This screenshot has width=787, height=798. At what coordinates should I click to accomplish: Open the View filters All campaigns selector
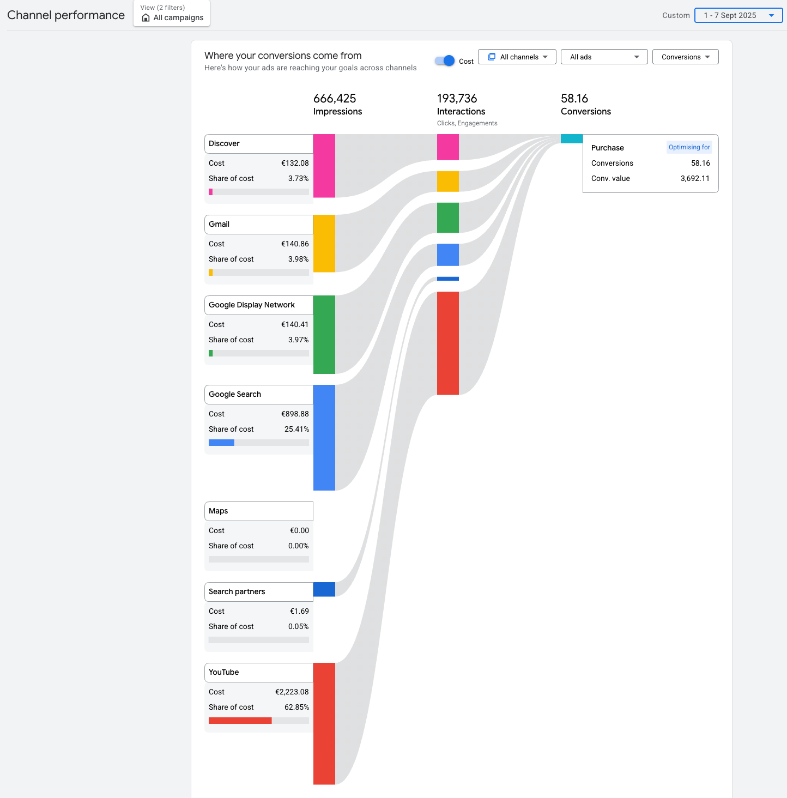tap(172, 13)
